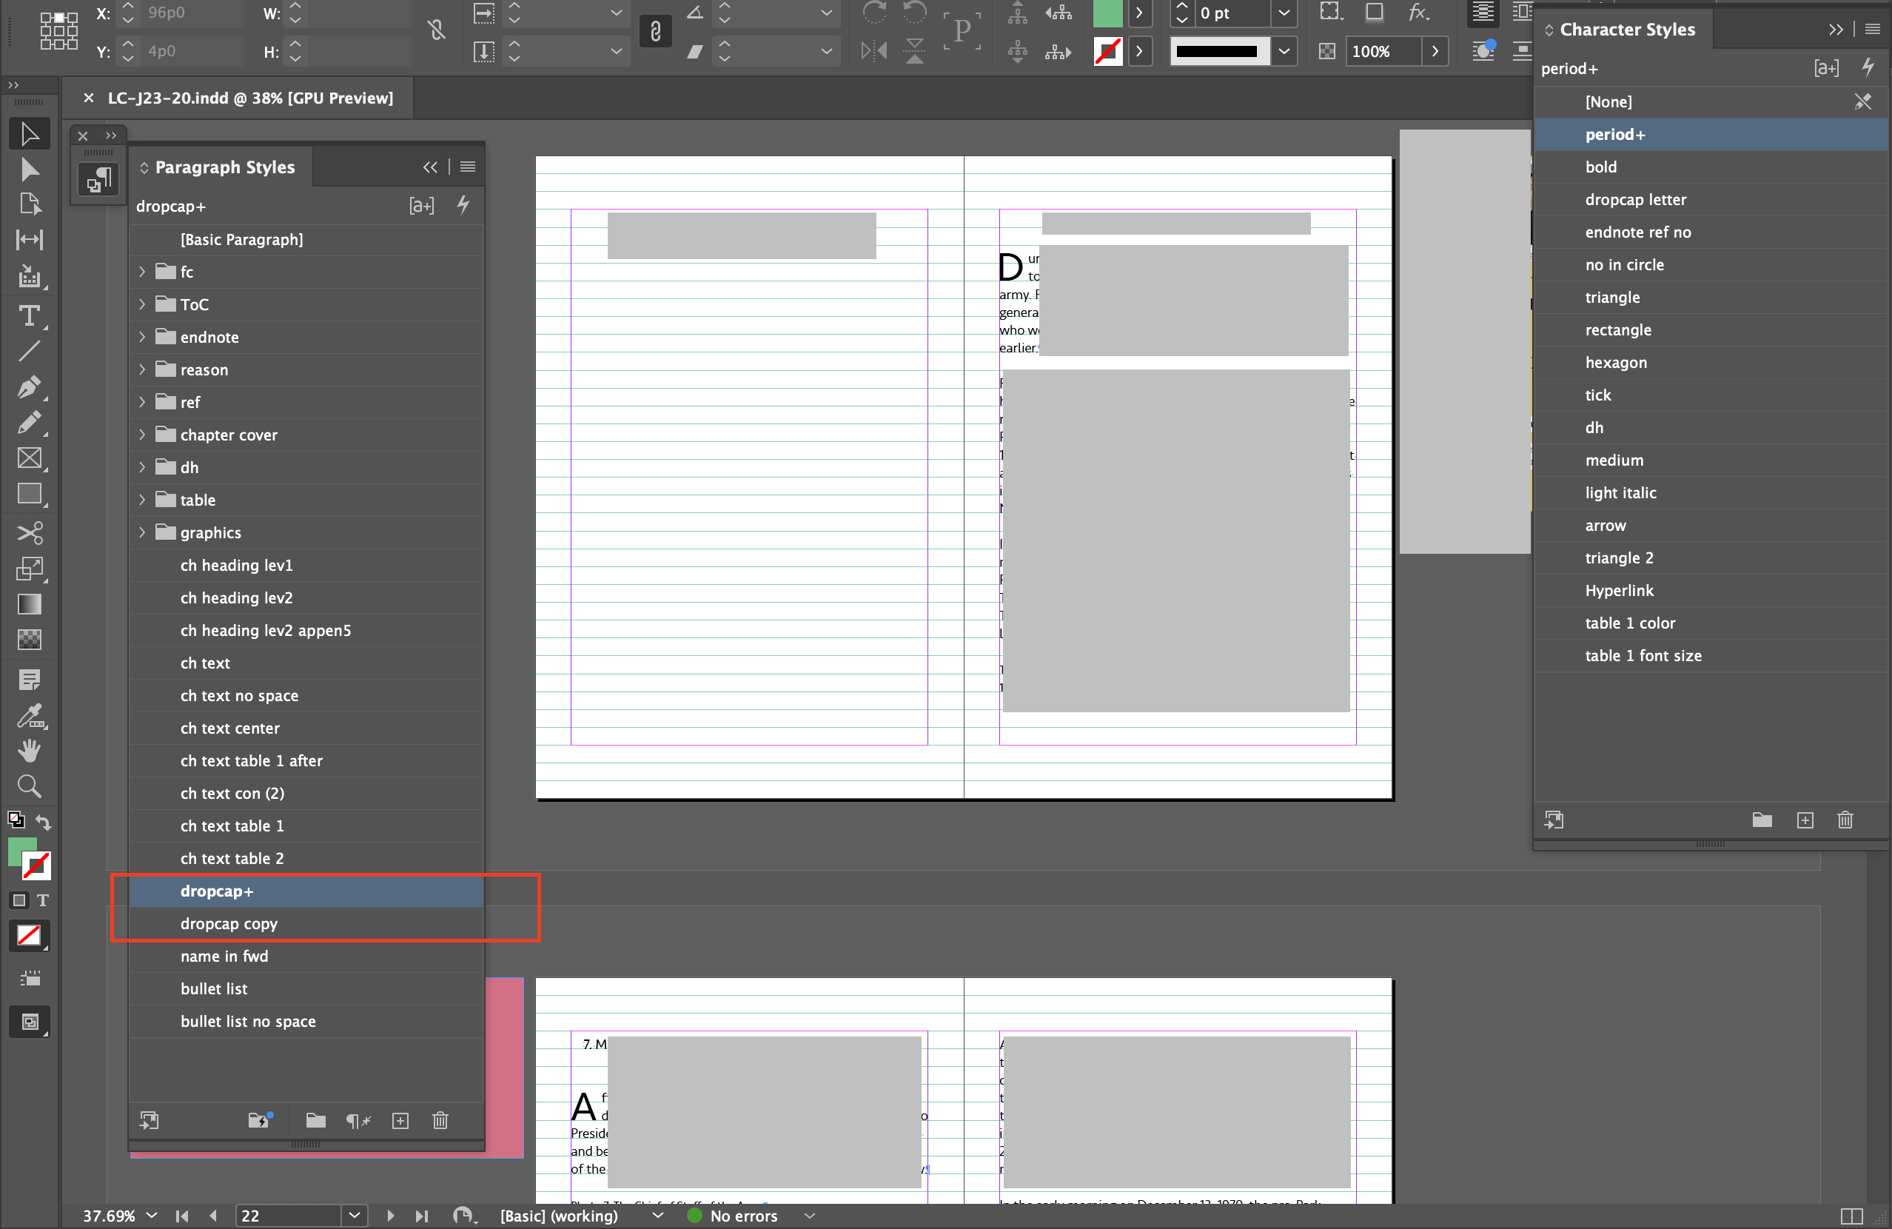Toggle formatting affects text in toolbox

(43, 901)
